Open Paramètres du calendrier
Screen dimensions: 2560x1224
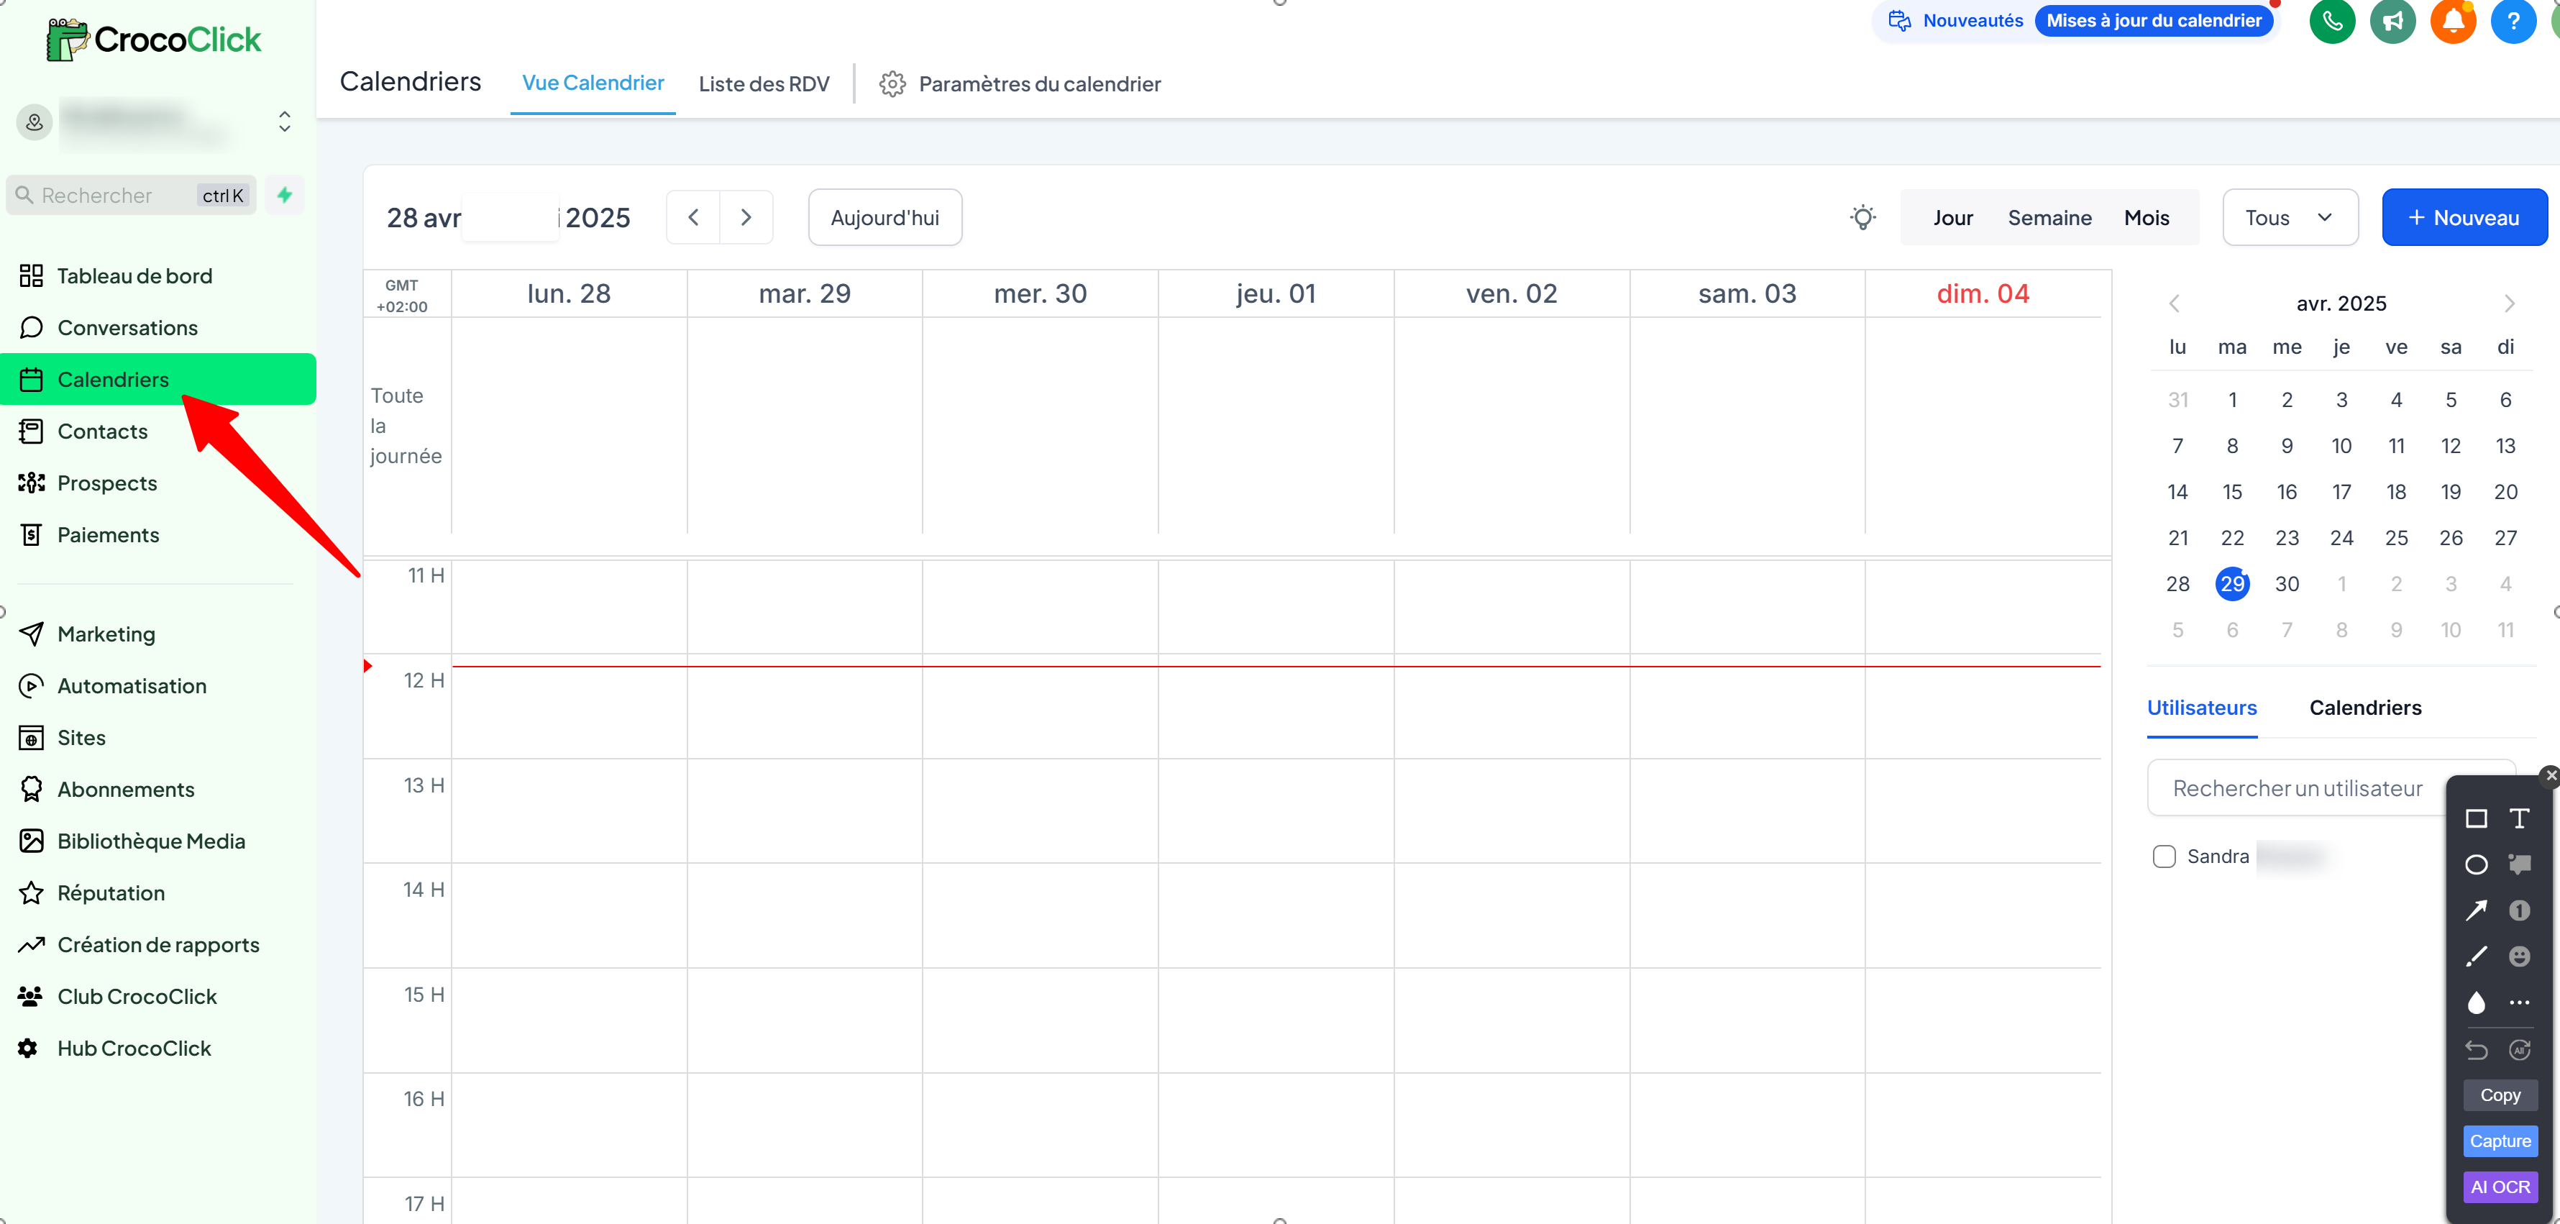pyautogui.click(x=1020, y=83)
